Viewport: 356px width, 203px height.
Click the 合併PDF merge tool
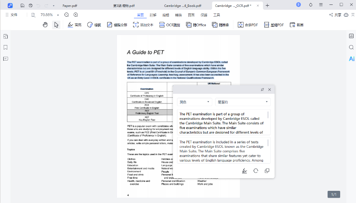[248, 25]
